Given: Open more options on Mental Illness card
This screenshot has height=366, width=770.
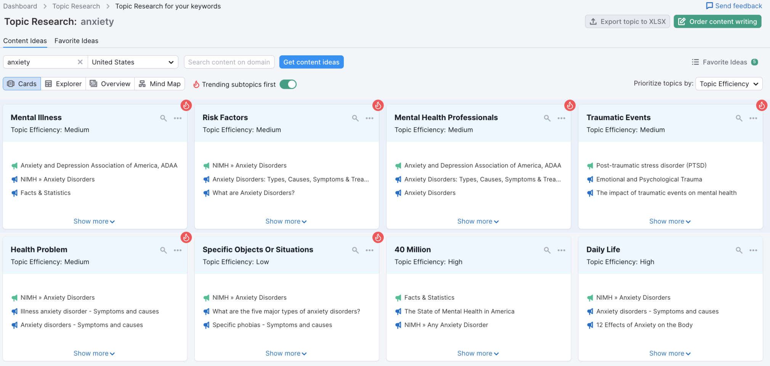Looking at the screenshot, I should coord(178,118).
